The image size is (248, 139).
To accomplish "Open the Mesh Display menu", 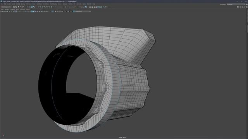I will [x=53, y=4].
